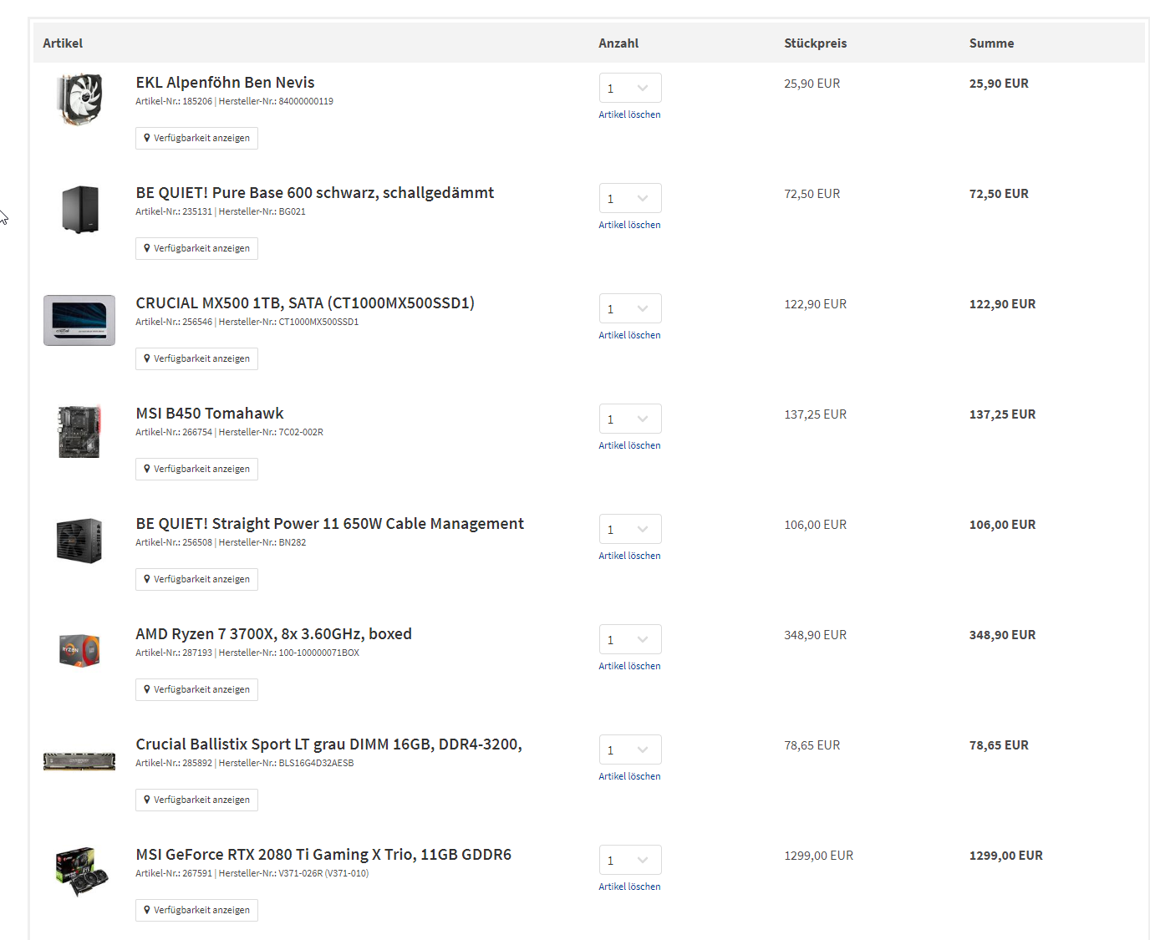Click the 1299,00 EUR sum value
Image resolution: width=1150 pixels, height=940 pixels.
click(x=1006, y=856)
